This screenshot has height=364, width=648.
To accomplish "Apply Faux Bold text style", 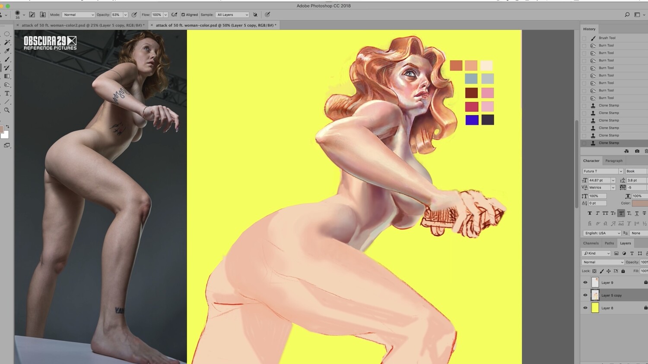I will tap(590, 213).
